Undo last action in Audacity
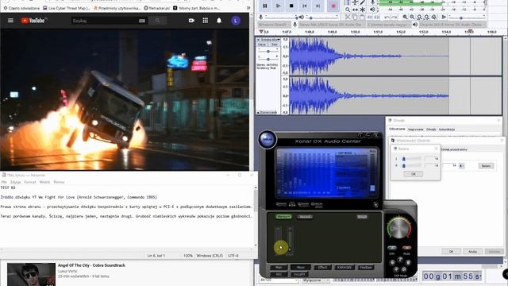The height and width of the screenshot is (286, 508). pos(387,17)
